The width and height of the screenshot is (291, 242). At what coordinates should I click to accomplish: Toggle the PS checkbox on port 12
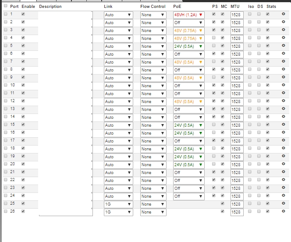214,101
